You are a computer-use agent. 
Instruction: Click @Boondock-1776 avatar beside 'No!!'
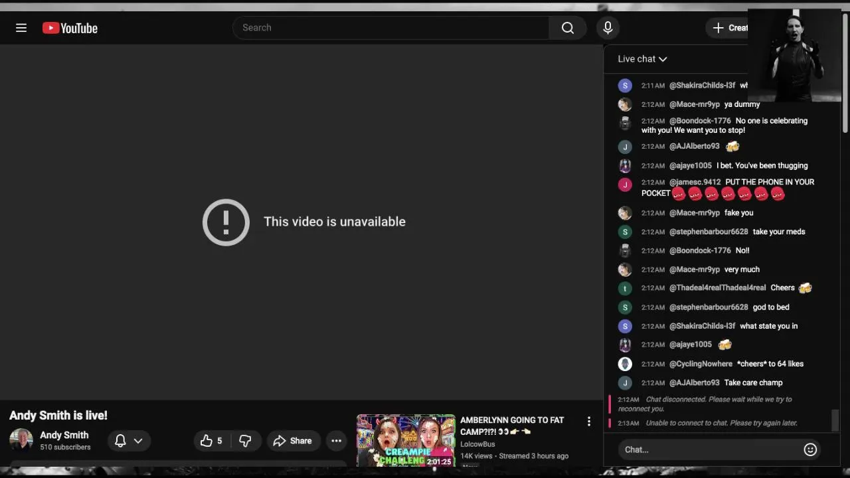[625, 250]
